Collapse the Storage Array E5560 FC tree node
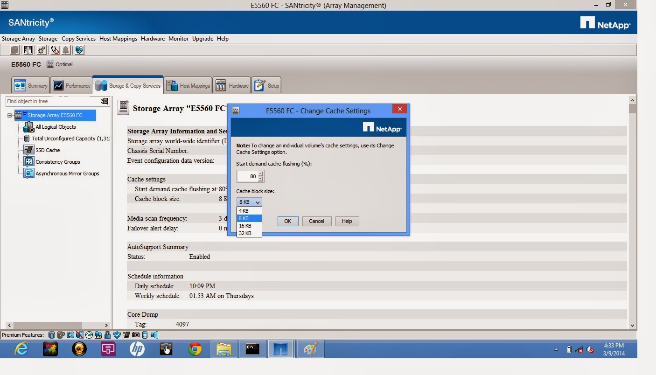The height and width of the screenshot is (375, 656). (10, 115)
